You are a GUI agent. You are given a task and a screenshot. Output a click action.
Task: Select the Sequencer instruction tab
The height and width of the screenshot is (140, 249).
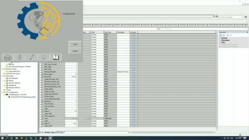click(x=146, y=25)
